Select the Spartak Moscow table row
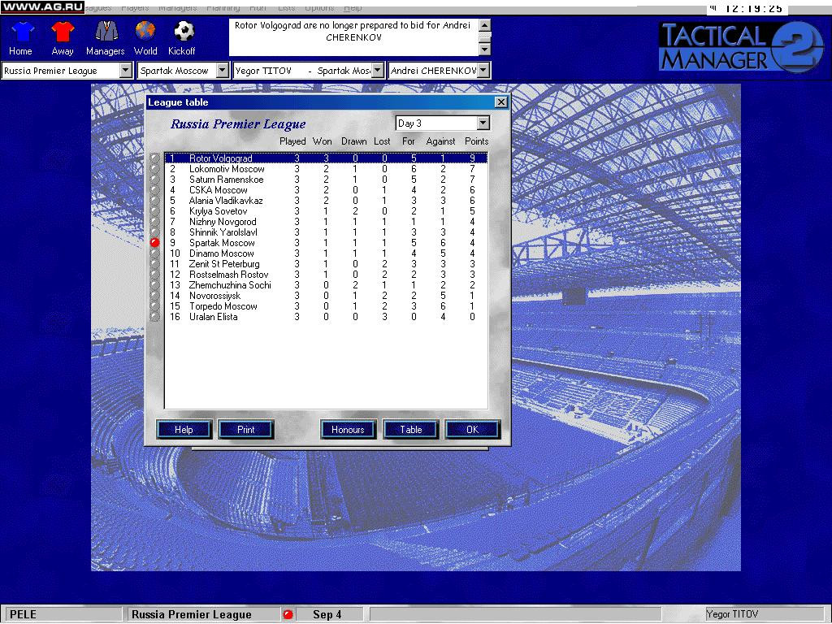 pos(326,242)
